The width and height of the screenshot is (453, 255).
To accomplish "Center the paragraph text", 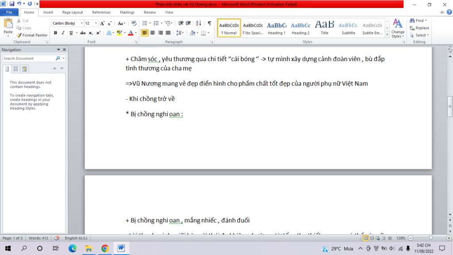I will (153, 33).
